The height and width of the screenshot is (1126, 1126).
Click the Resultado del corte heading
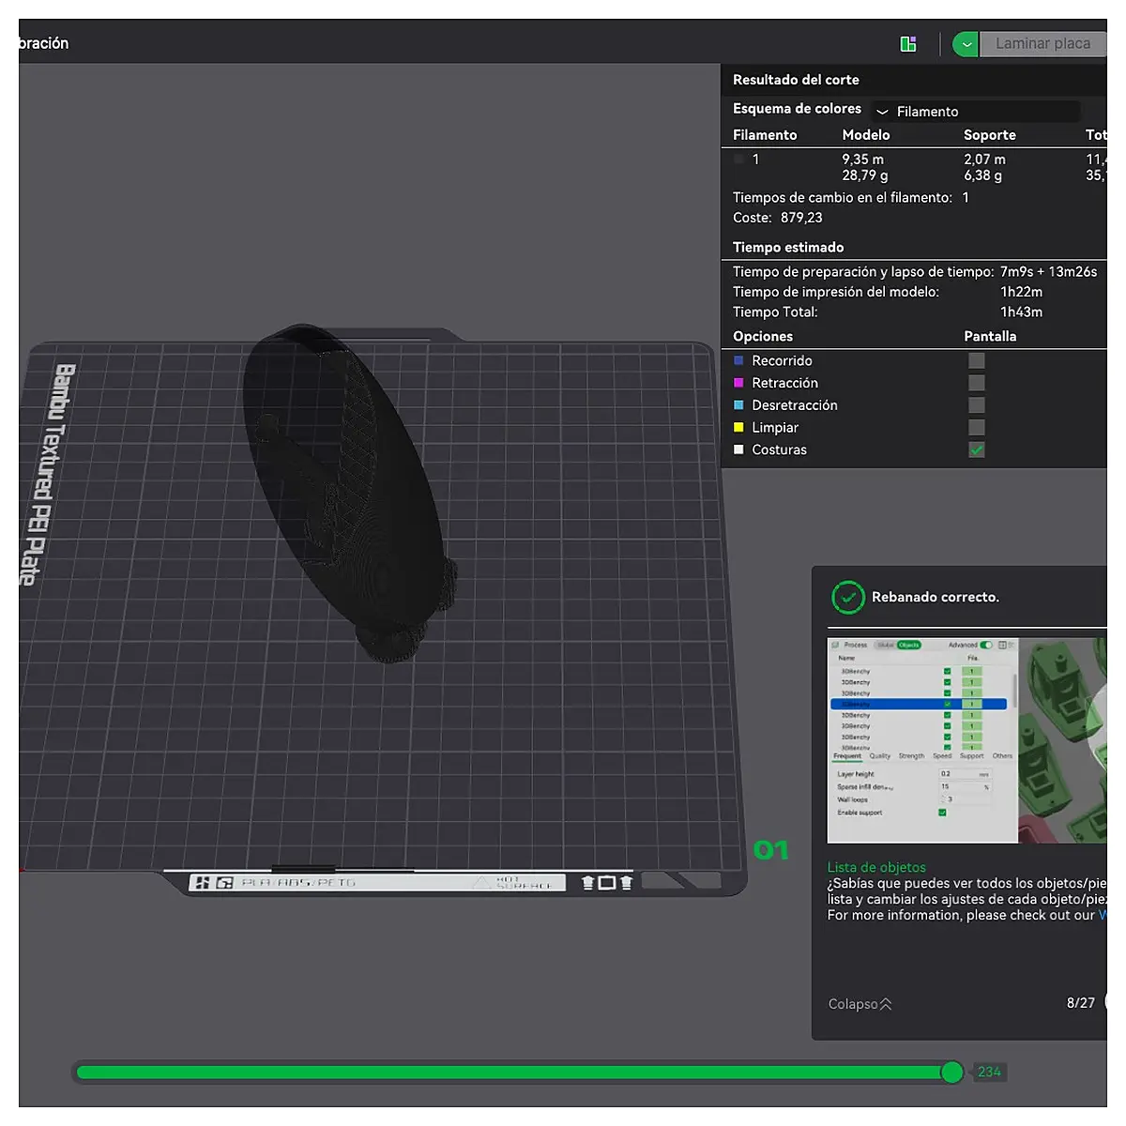tap(796, 80)
